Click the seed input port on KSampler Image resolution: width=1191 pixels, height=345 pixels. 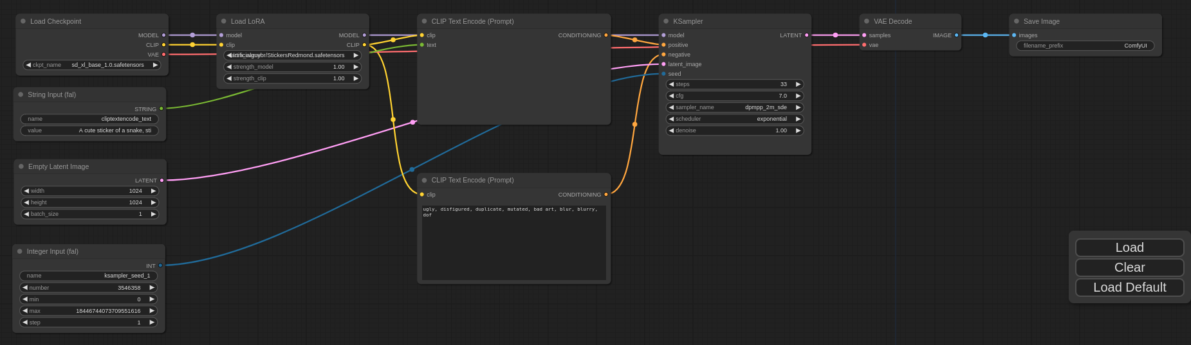[x=663, y=74]
